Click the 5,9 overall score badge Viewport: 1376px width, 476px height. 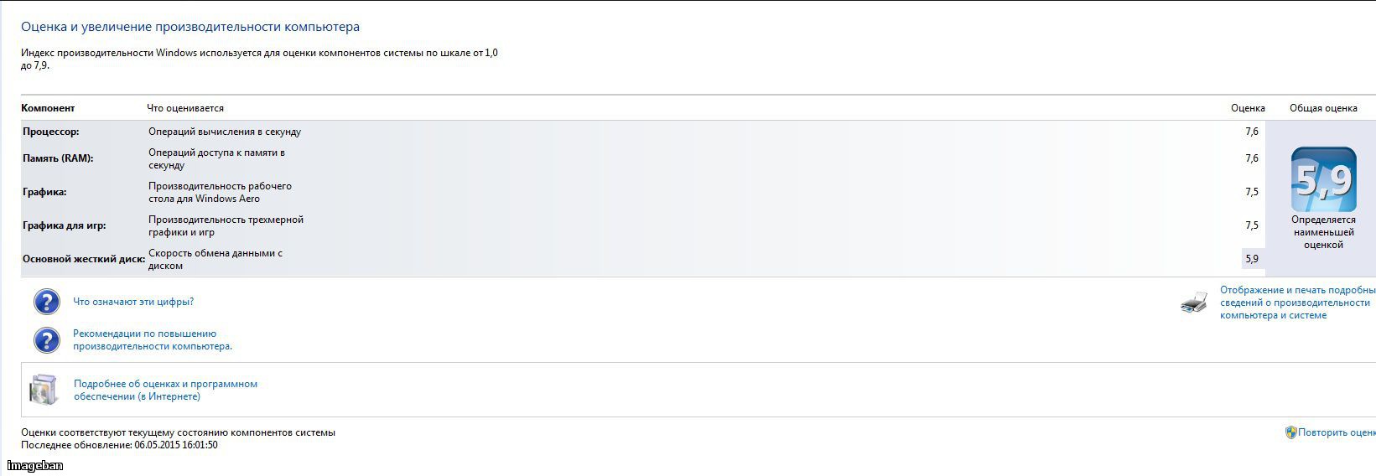point(1323,179)
